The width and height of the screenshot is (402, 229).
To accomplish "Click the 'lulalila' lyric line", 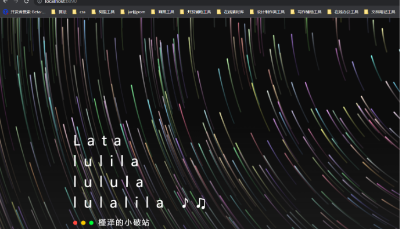I will pos(119,203).
